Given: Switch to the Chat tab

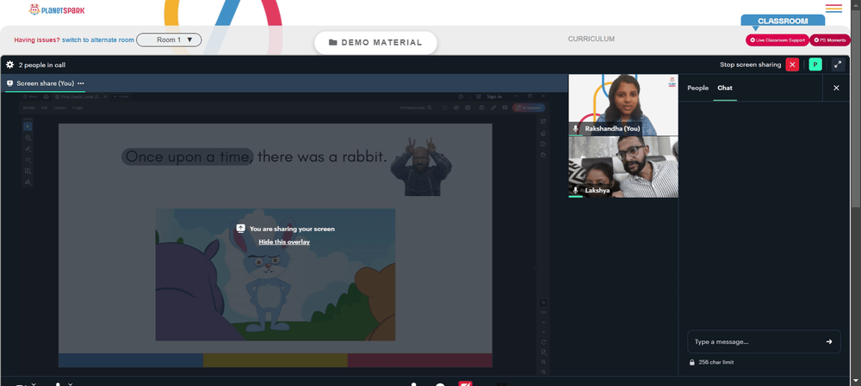Looking at the screenshot, I should click(x=725, y=88).
